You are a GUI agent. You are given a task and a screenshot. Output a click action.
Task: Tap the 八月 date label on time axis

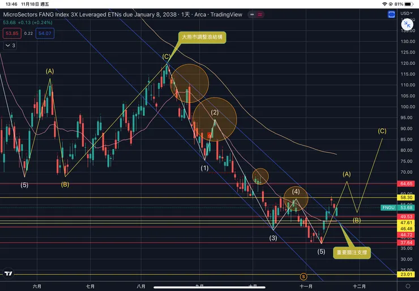point(141,286)
